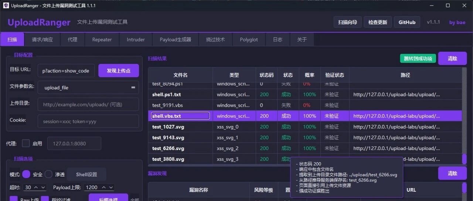The image size is (473, 201).
Task: Open the 绕过技术 tab
Action: pos(215,40)
